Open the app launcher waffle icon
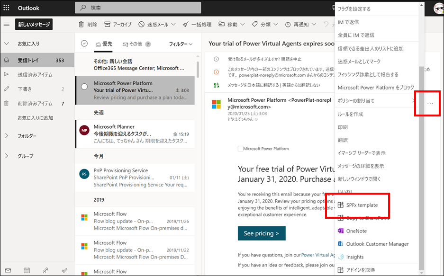 (x=6, y=8)
